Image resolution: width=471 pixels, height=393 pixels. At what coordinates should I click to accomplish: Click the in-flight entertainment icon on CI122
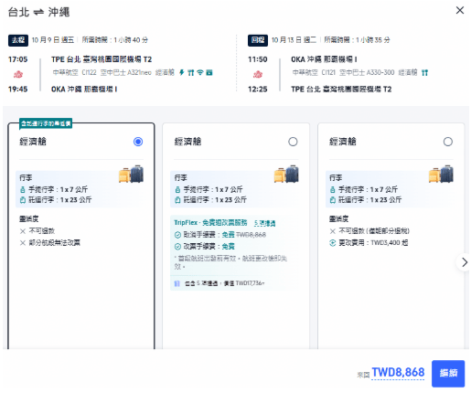(209, 72)
